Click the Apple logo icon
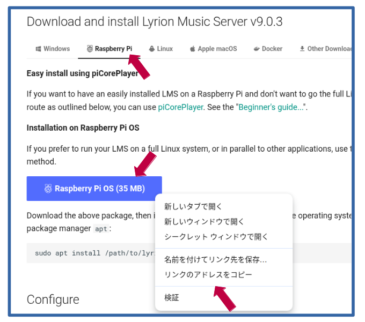365x322 pixels. coord(192,49)
